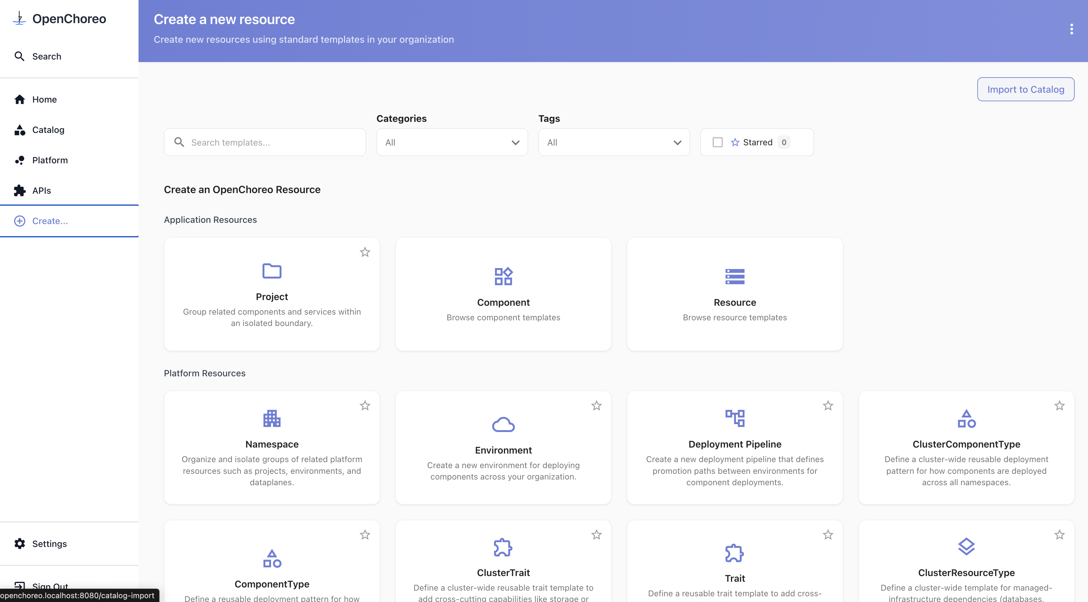1088x602 pixels.
Task: Open the Project template card title
Action: pos(272,297)
